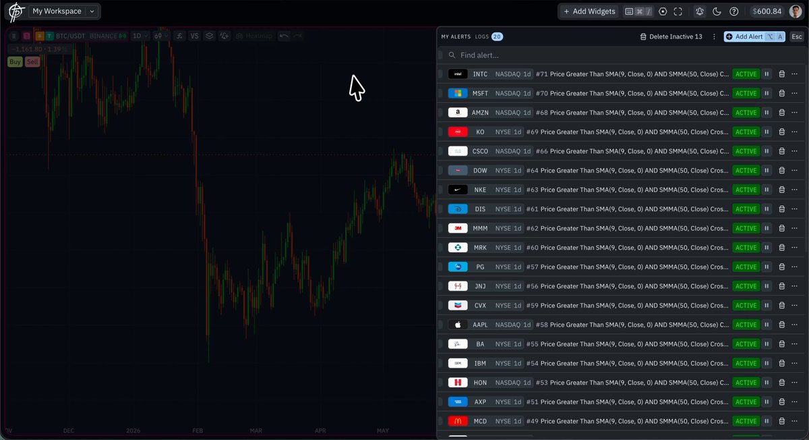Open the 1D timeframe dropdown on chart
This screenshot has width=809, height=440.
click(140, 36)
